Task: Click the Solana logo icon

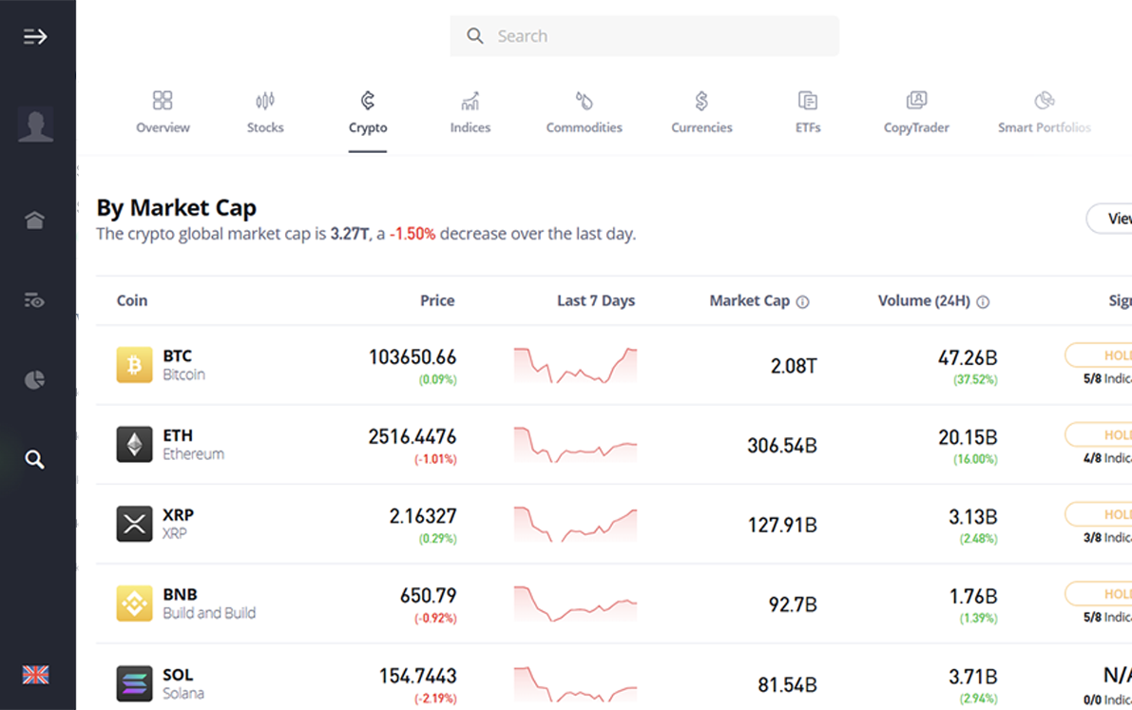Action: tap(134, 683)
